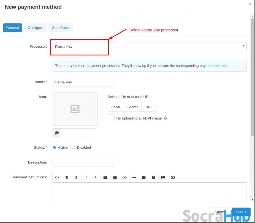
Task: Insert an image via editor toolbar
Action: [163, 178]
